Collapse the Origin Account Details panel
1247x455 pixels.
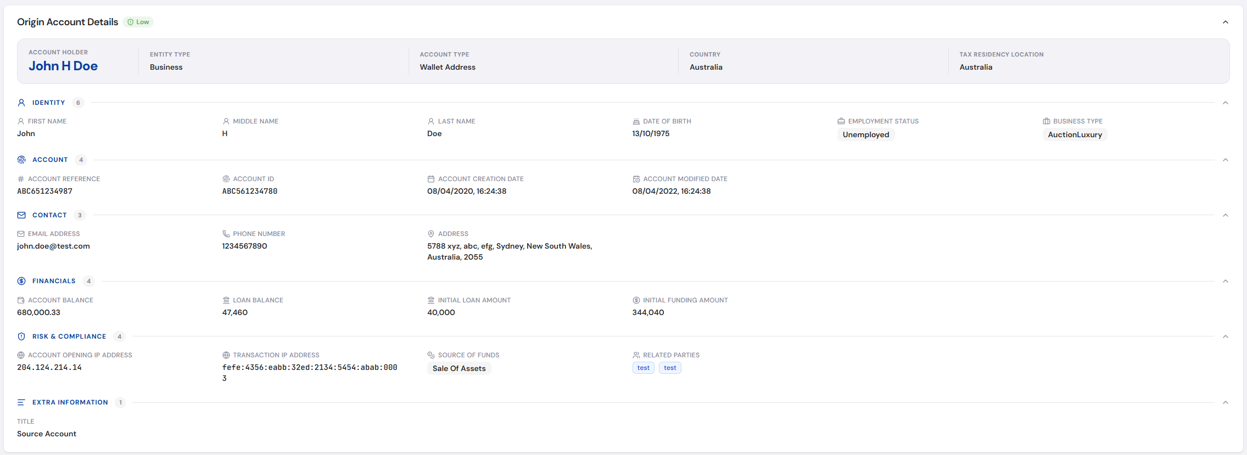(x=1225, y=22)
